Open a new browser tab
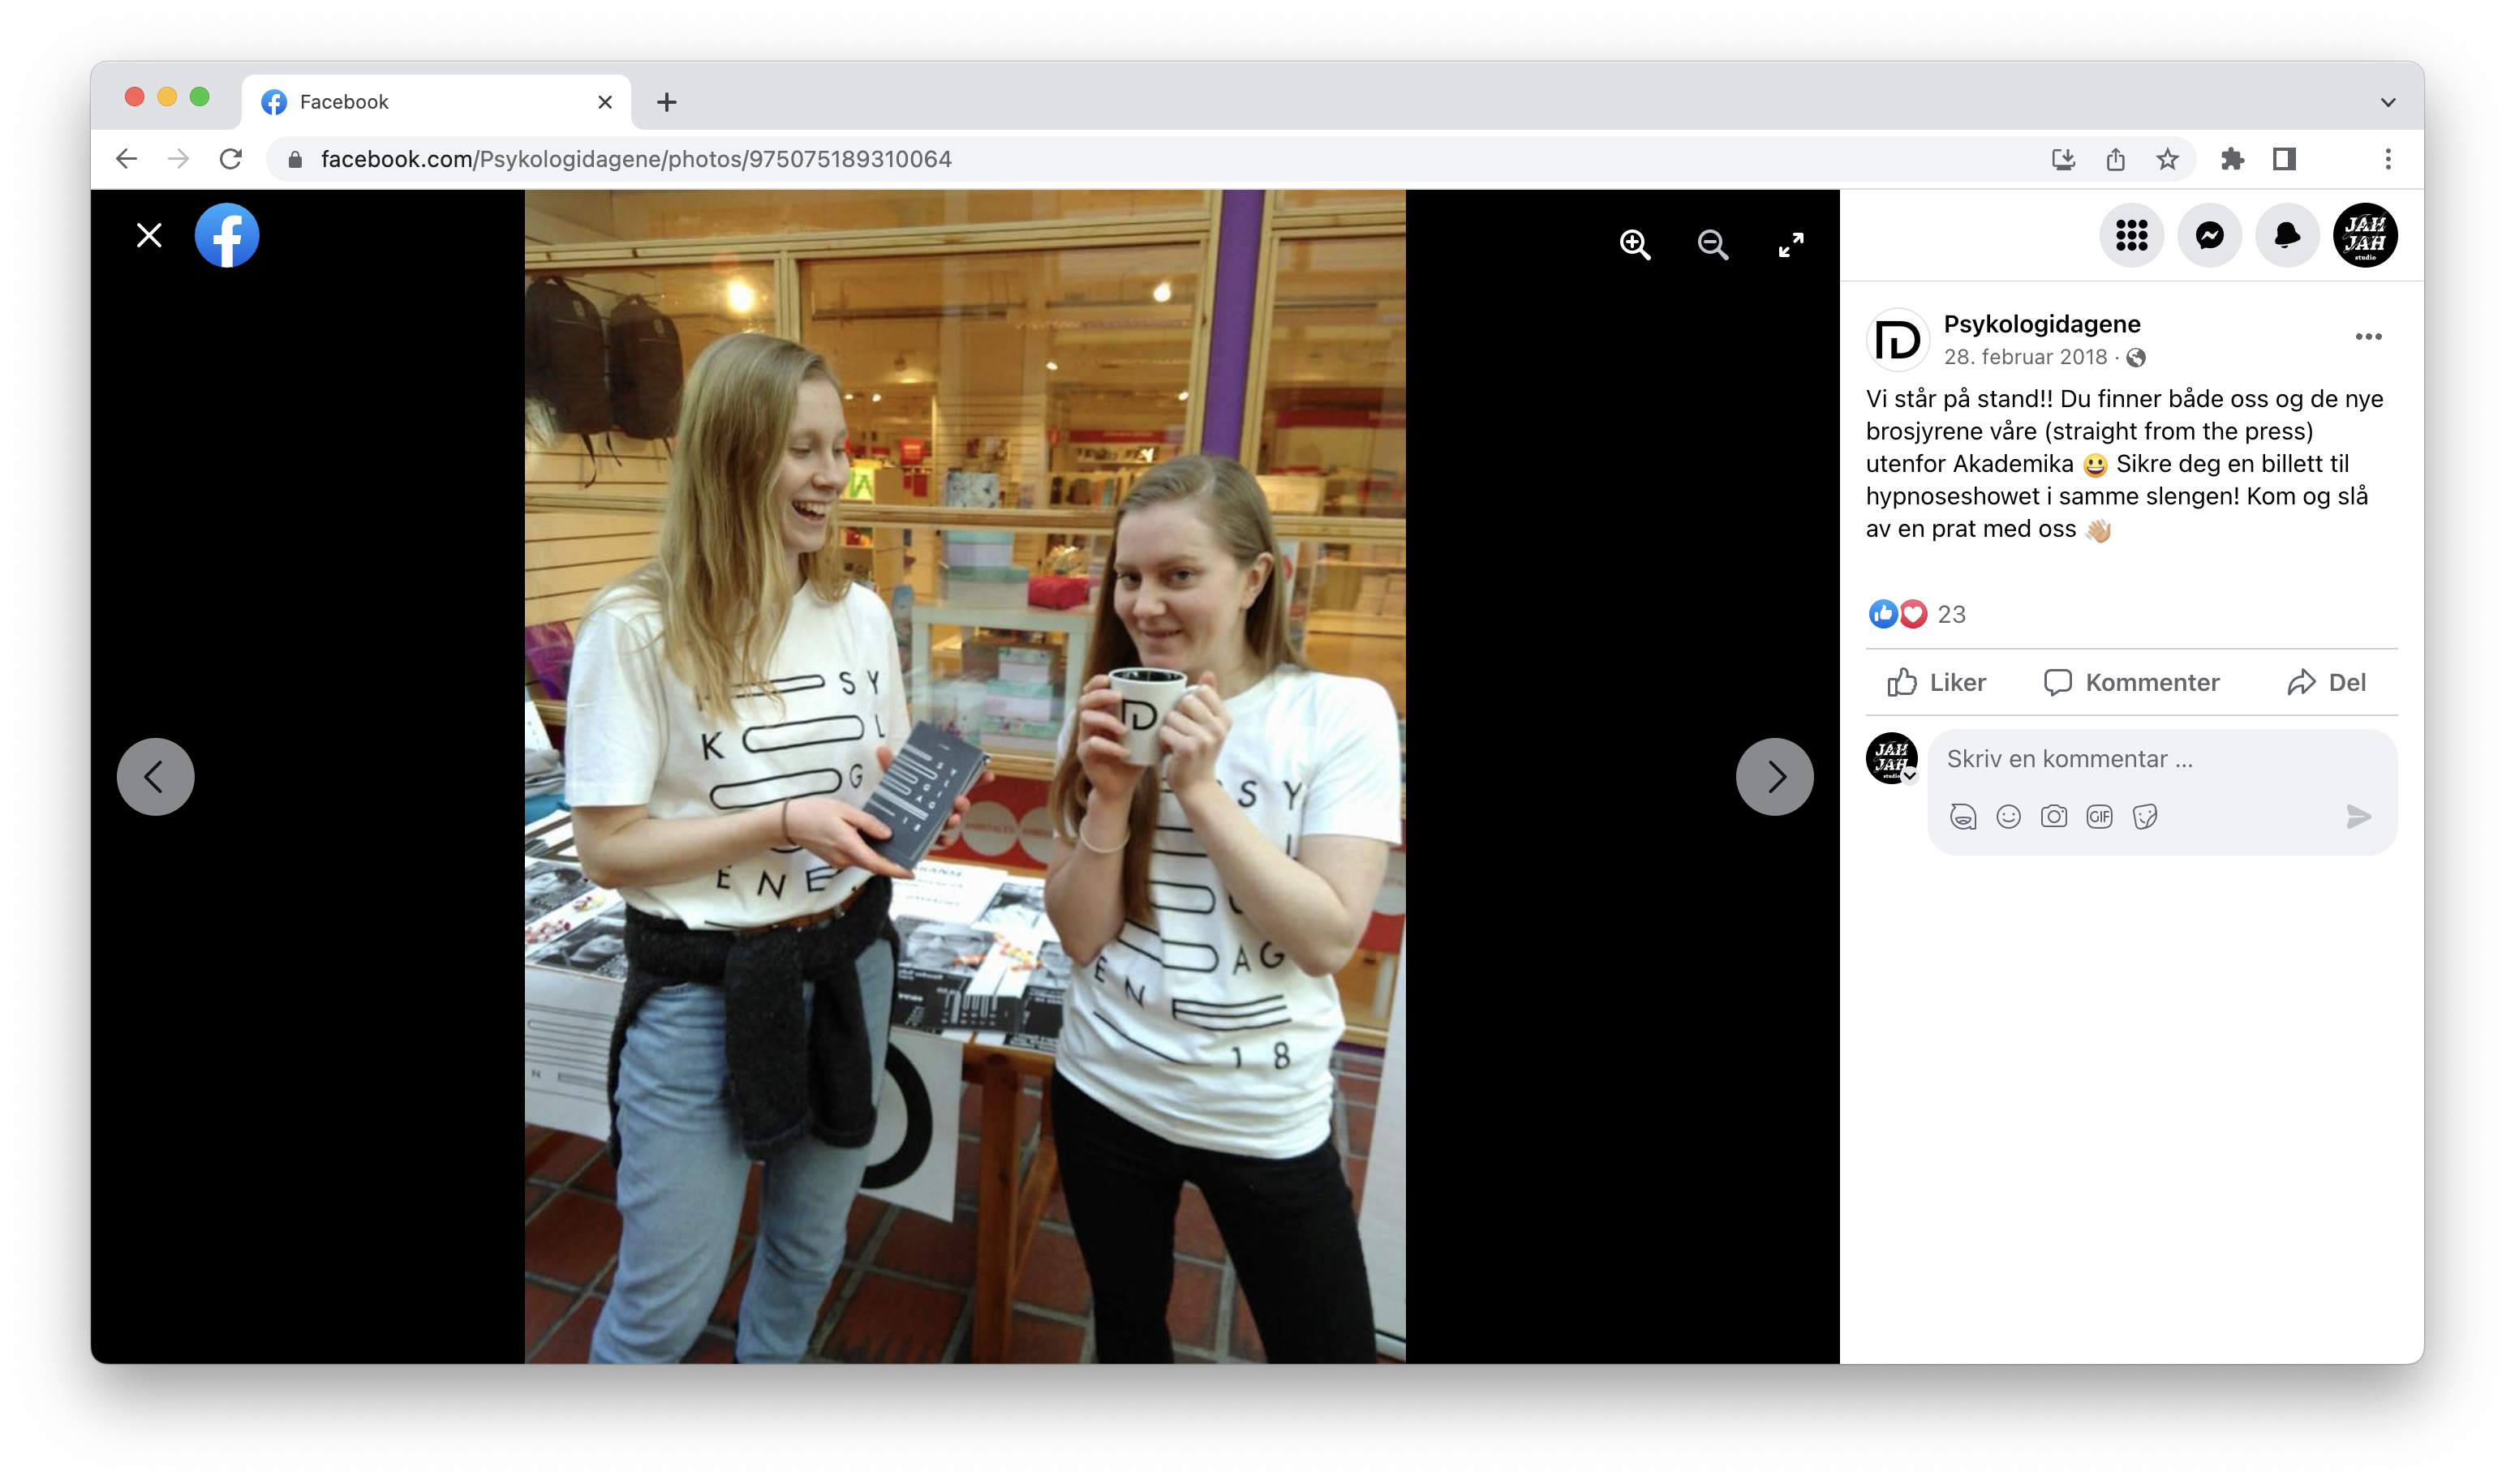 pos(666,102)
